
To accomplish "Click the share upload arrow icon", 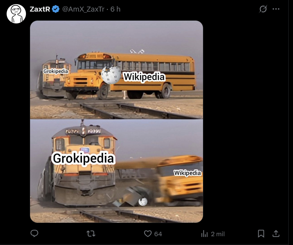I will [x=276, y=233].
